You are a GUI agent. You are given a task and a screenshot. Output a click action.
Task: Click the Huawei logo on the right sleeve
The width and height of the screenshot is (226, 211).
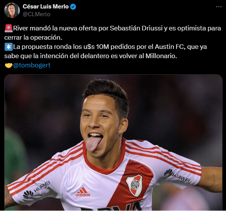(x=177, y=176)
